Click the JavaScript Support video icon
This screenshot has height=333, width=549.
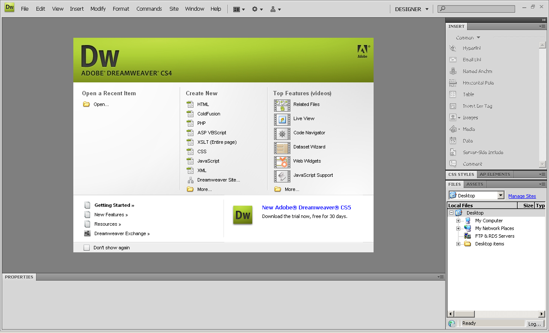(x=282, y=176)
